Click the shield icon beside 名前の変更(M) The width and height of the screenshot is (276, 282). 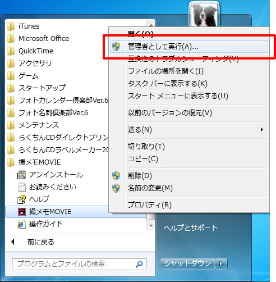point(116,188)
